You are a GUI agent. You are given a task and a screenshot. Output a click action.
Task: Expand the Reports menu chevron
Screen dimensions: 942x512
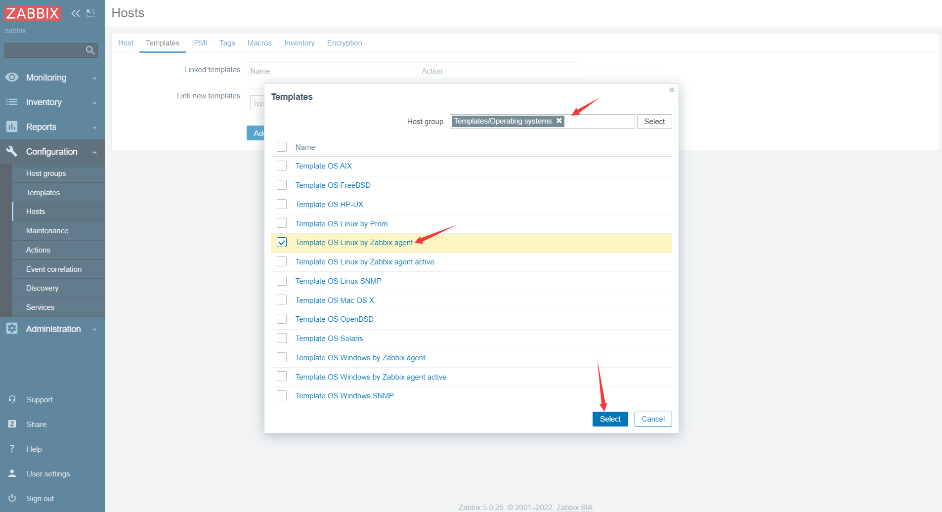pos(94,128)
